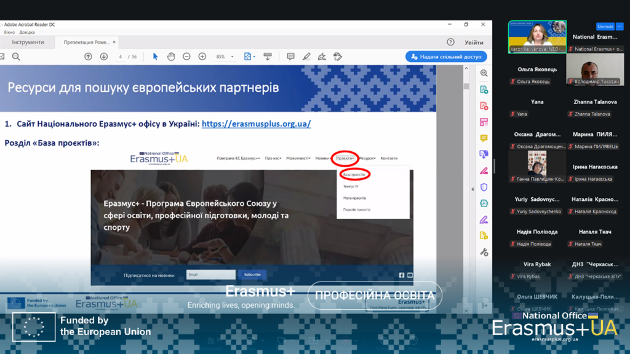The width and height of the screenshot is (630, 354).
Task: Open the Create PDF tool in right pane
Action: coord(484,106)
